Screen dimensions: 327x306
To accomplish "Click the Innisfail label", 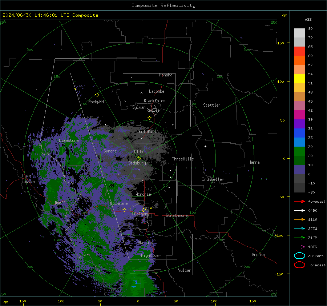I will tap(147, 132).
